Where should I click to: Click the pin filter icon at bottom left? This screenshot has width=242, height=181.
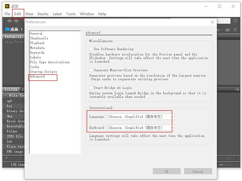[6, 158]
